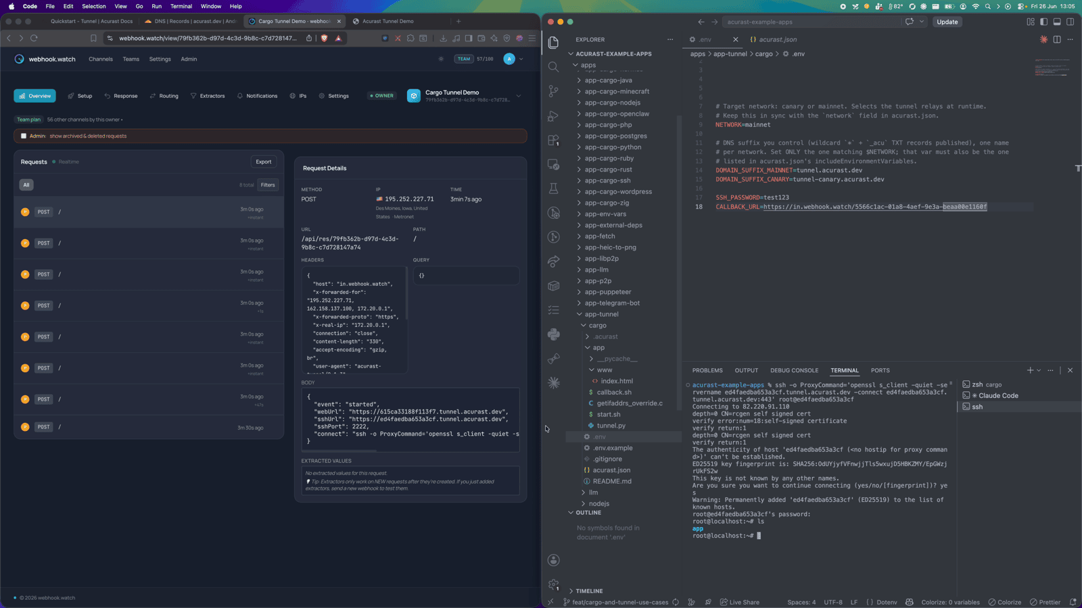Collapse the www folder
The image size is (1082, 608).
click(604, 370)
